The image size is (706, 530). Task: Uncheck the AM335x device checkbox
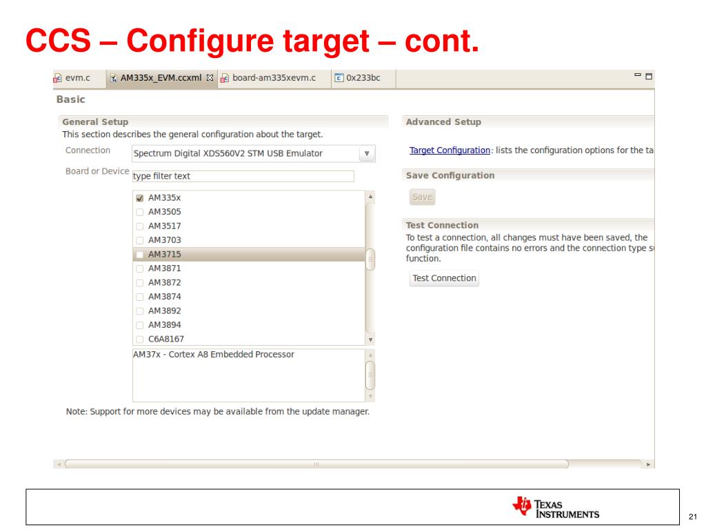[x=139, y=198]
